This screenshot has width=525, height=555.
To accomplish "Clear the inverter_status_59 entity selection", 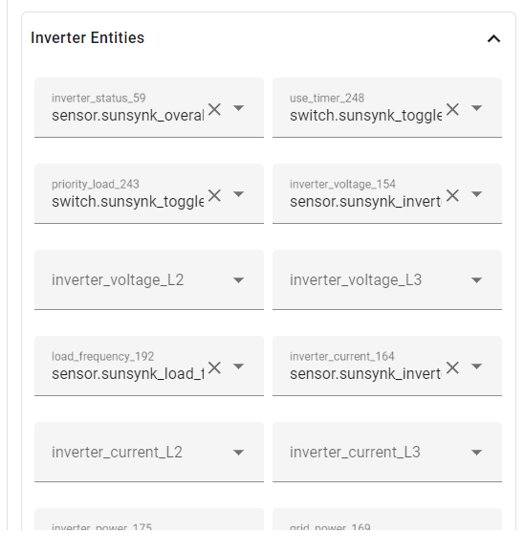I will tap(214, 109).
